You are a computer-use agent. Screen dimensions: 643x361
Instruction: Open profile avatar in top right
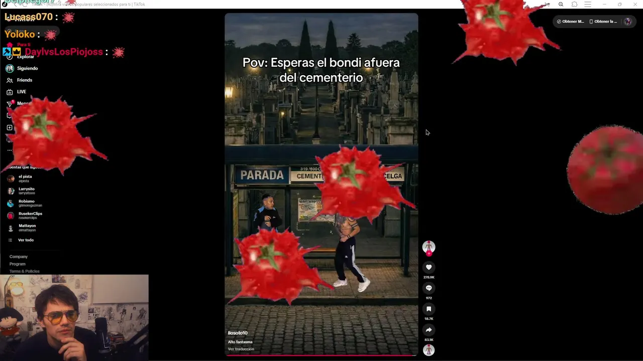pyautogui.click(x=627, y=22)
